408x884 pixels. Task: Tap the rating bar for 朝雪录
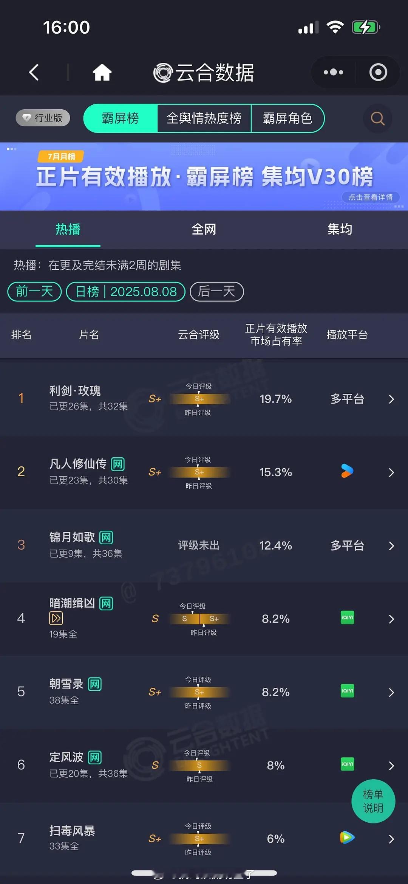pyautogui.click(x=199, y=692)
